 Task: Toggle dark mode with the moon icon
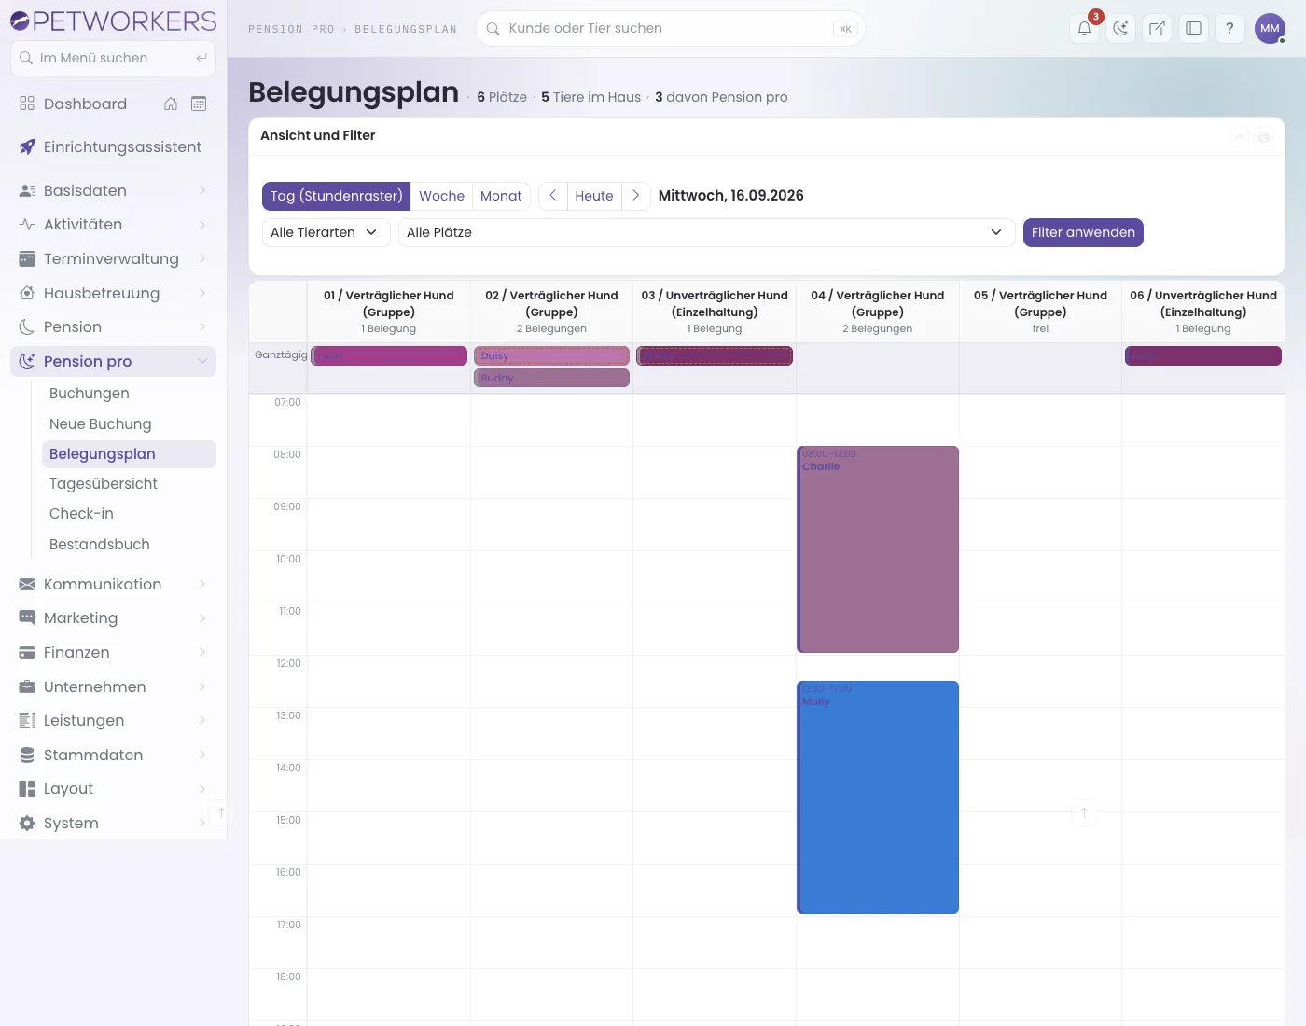[1121, 28]
